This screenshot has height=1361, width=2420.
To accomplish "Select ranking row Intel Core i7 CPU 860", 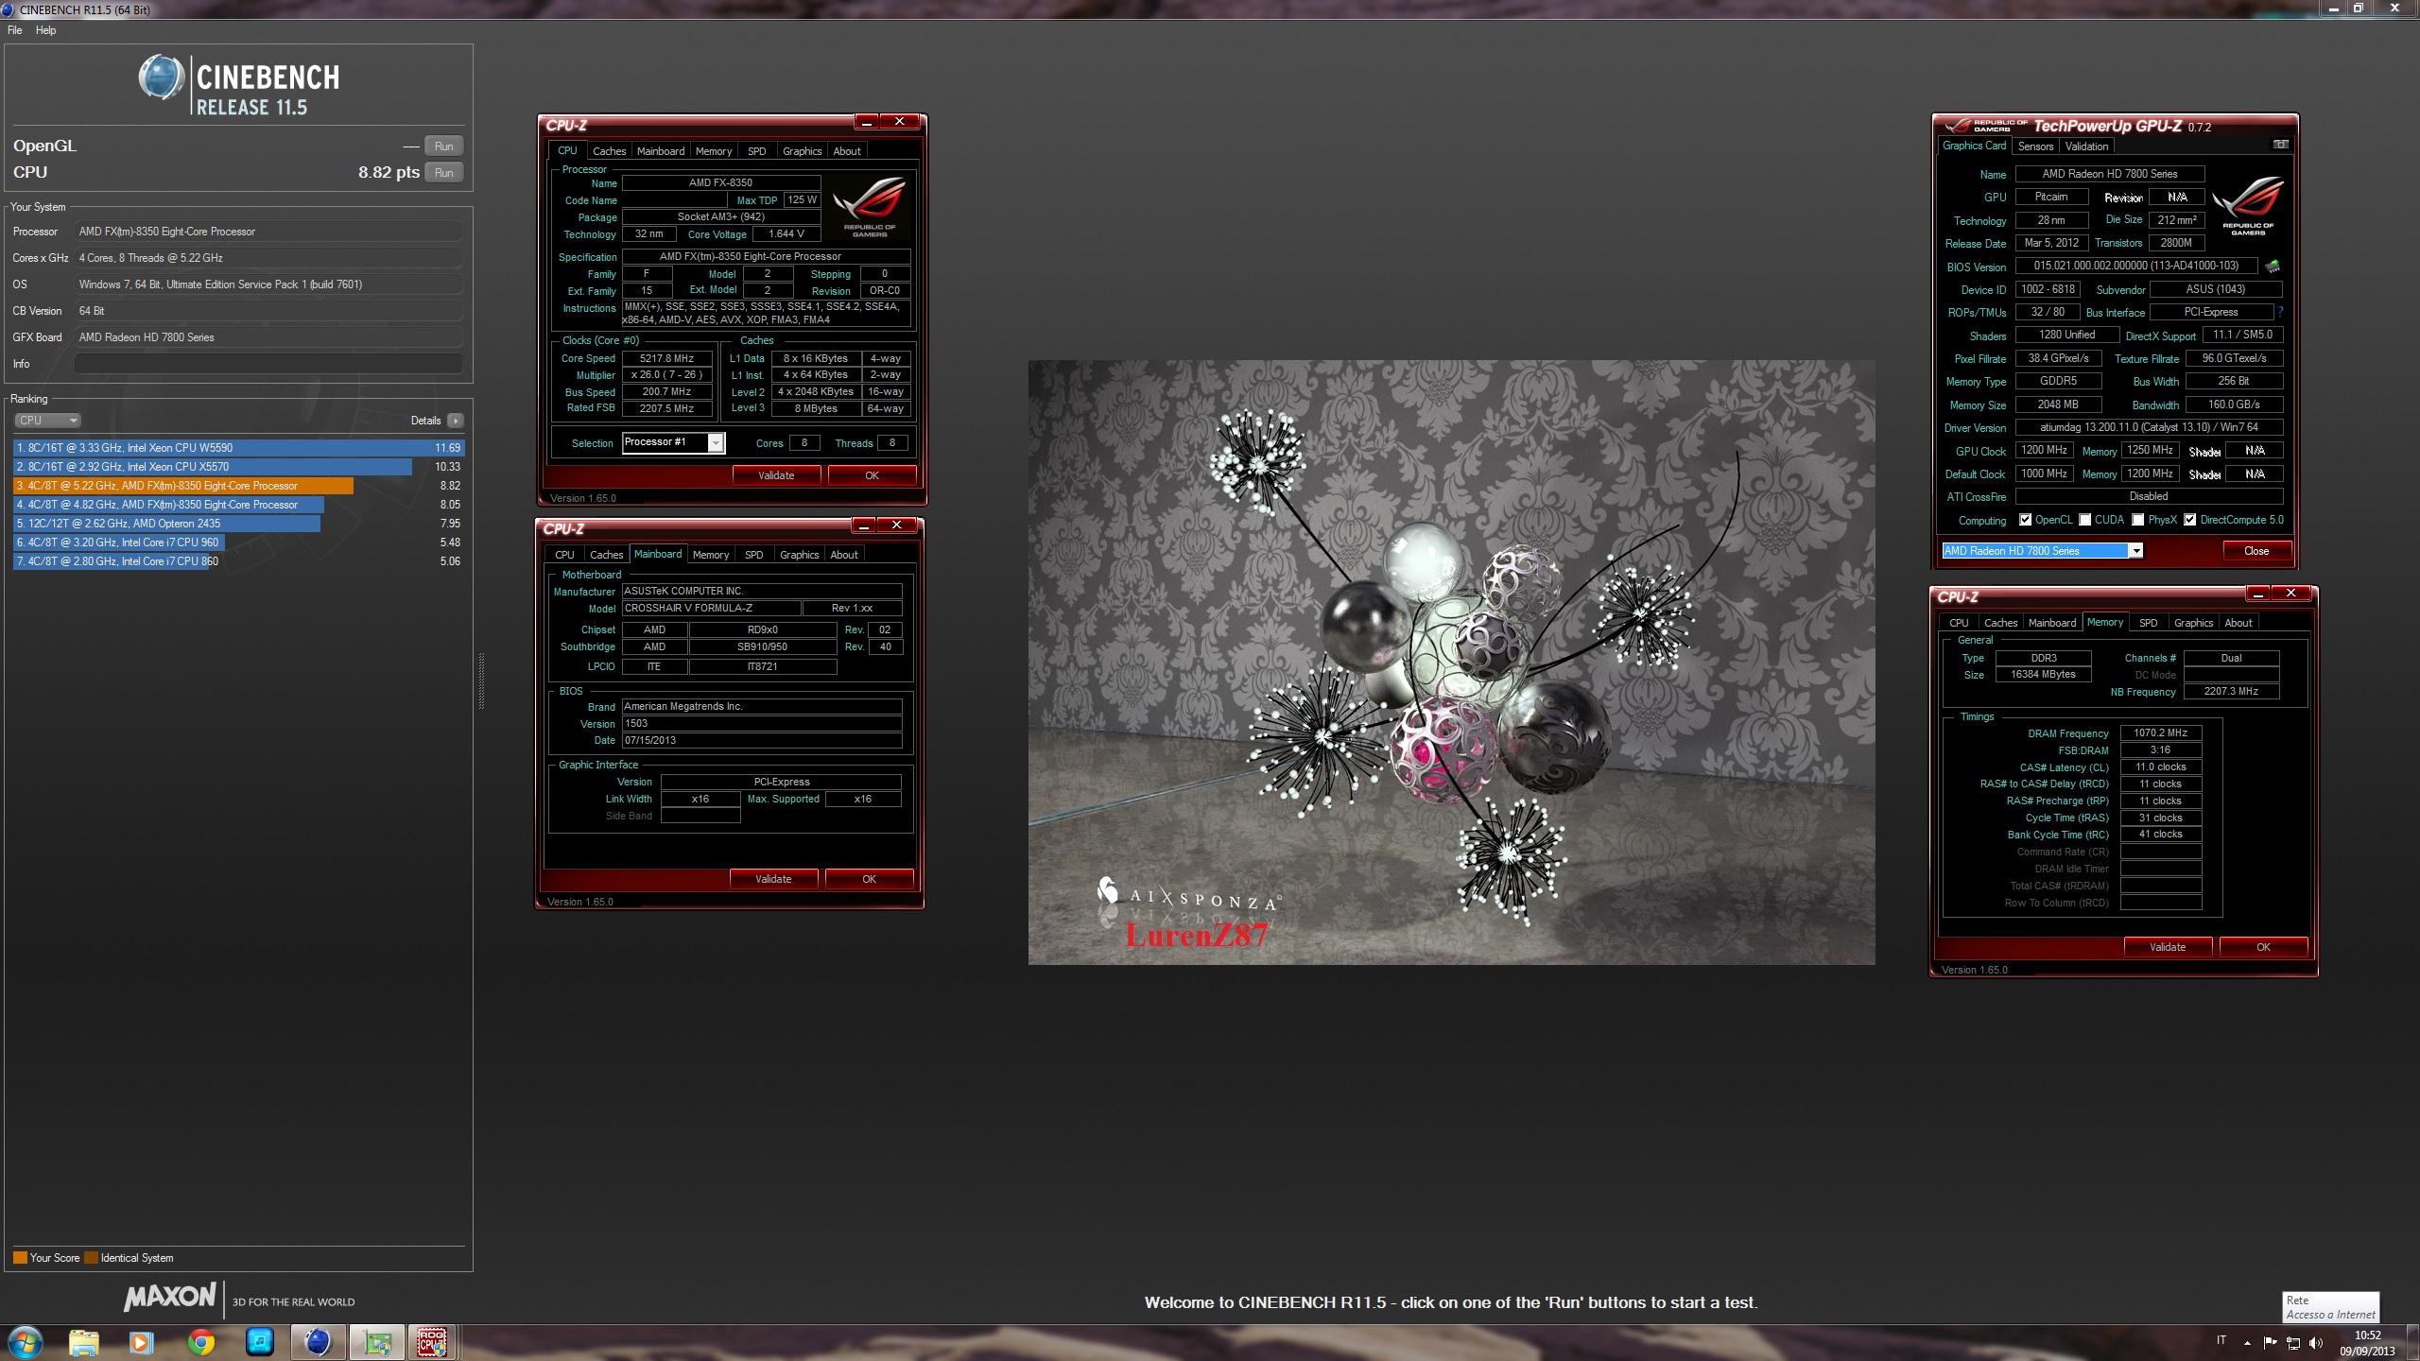I will coord(238,561).
